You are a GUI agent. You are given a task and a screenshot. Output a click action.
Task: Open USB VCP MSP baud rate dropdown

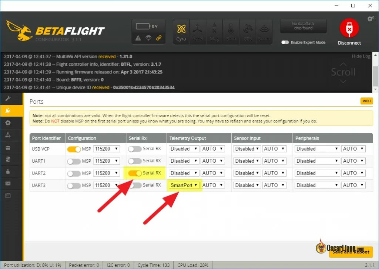[106, 149]
